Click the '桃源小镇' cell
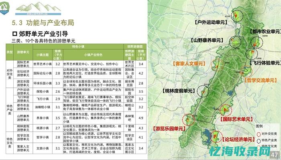This screenshot has width=281, height=160. click(43, 128)
